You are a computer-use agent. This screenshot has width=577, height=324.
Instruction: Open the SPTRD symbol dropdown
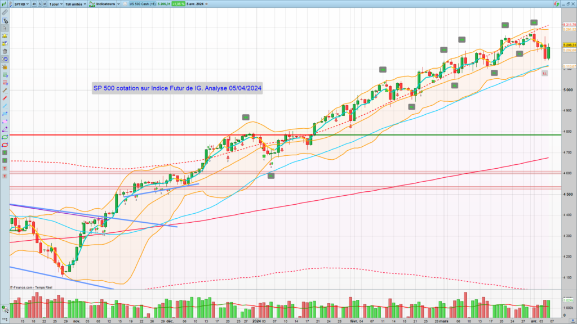pos(21,4)
